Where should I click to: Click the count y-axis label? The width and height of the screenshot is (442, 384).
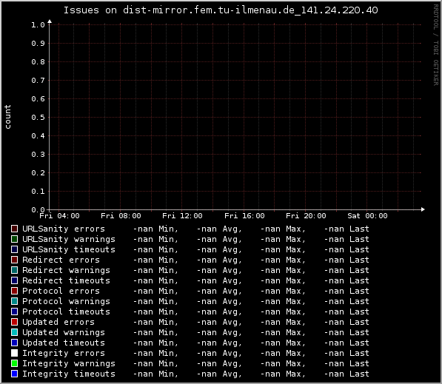pos(7,117)
